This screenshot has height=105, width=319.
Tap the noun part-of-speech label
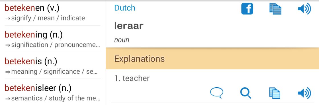[122, 40]
